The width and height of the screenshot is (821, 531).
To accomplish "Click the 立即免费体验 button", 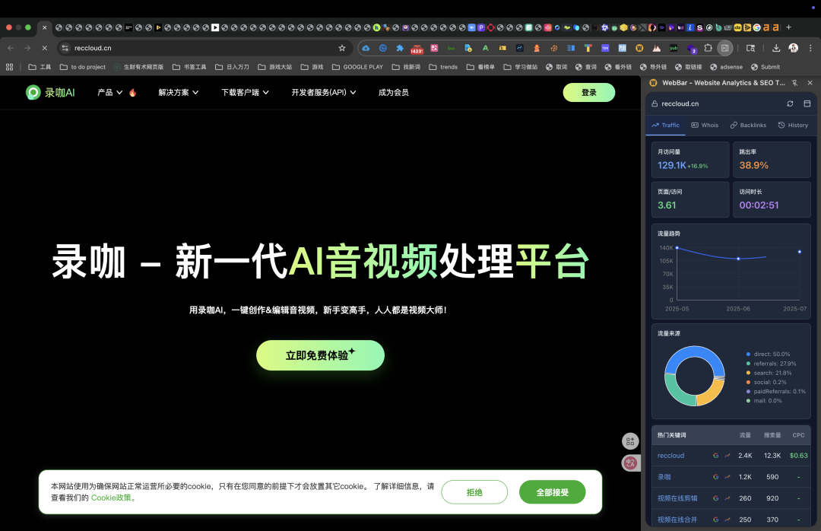I will [321, 355].
